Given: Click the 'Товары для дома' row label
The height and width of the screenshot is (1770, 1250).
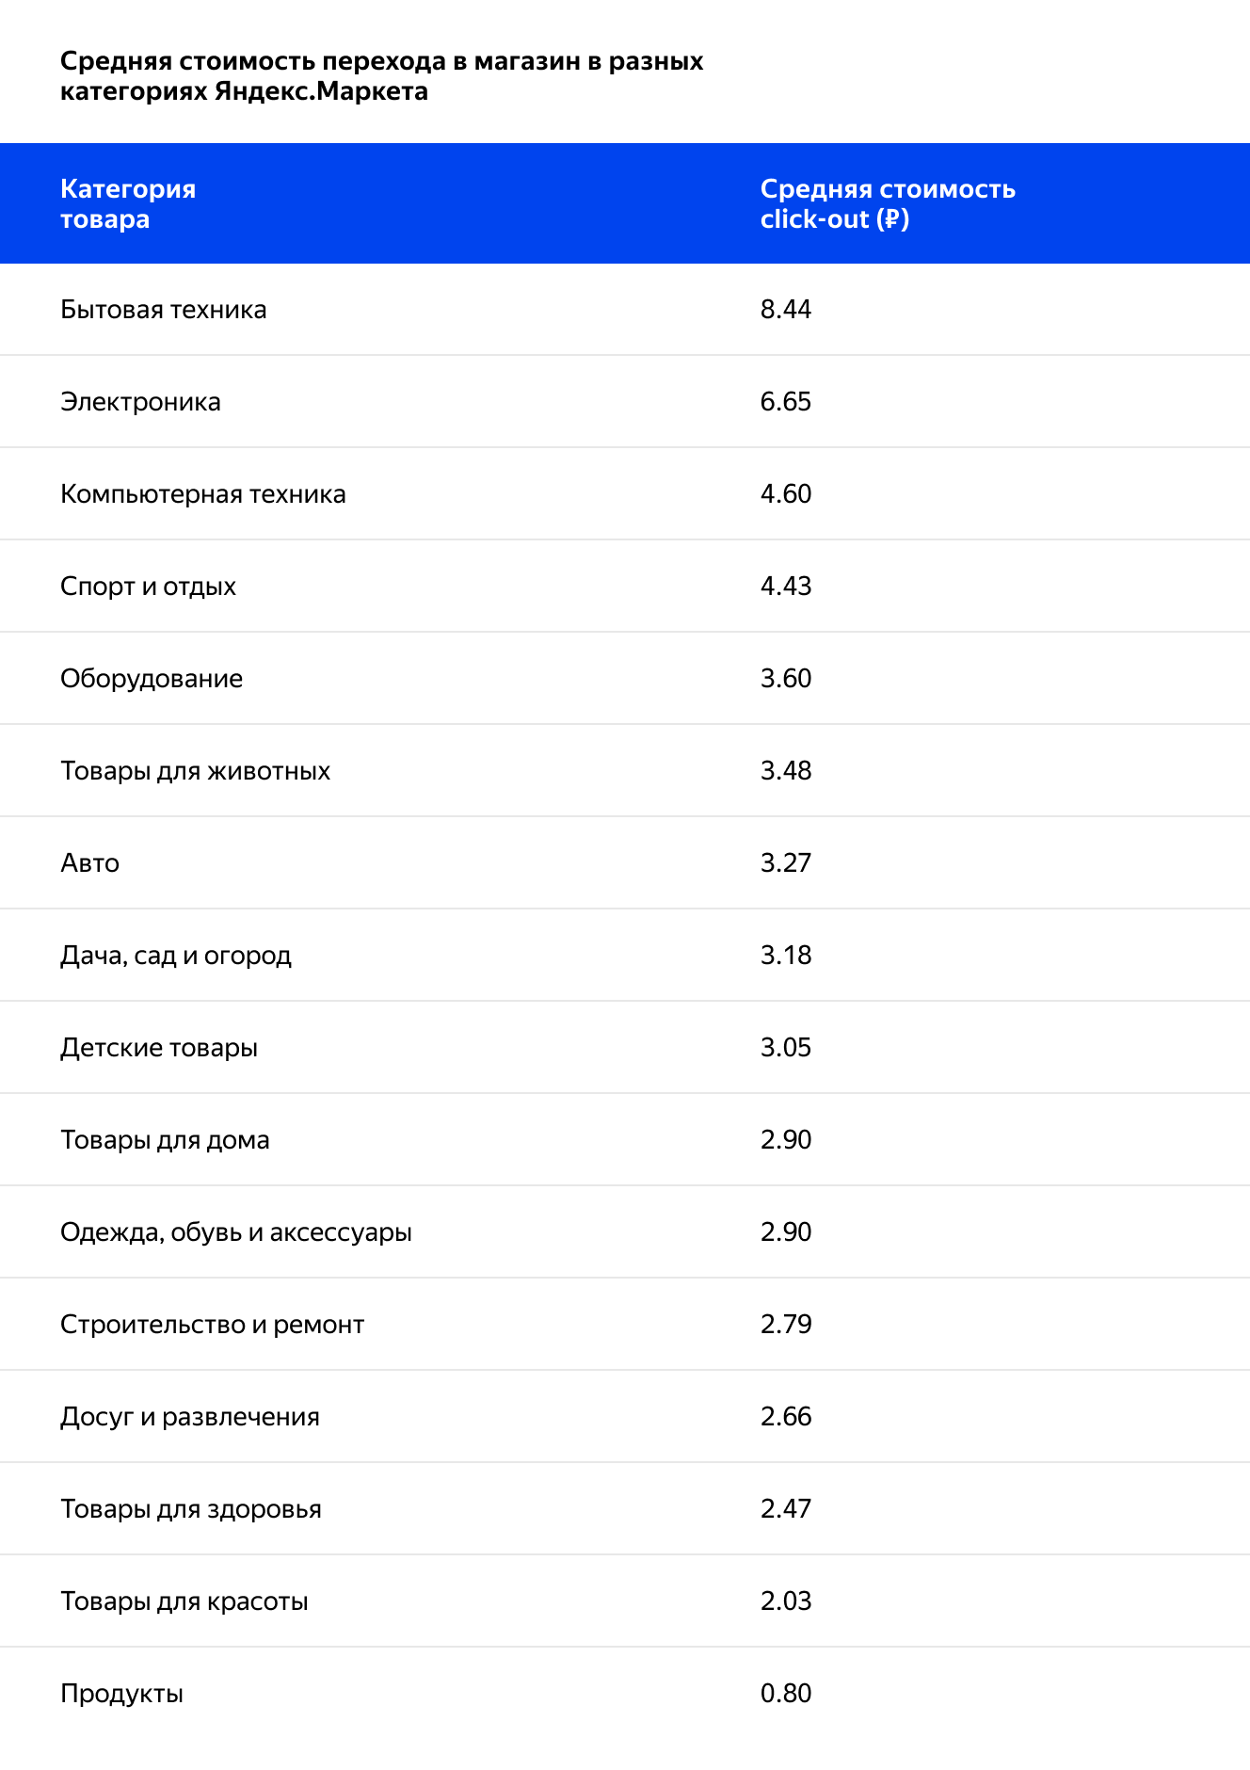Looking at the screenshot, I should (165, 1140).
